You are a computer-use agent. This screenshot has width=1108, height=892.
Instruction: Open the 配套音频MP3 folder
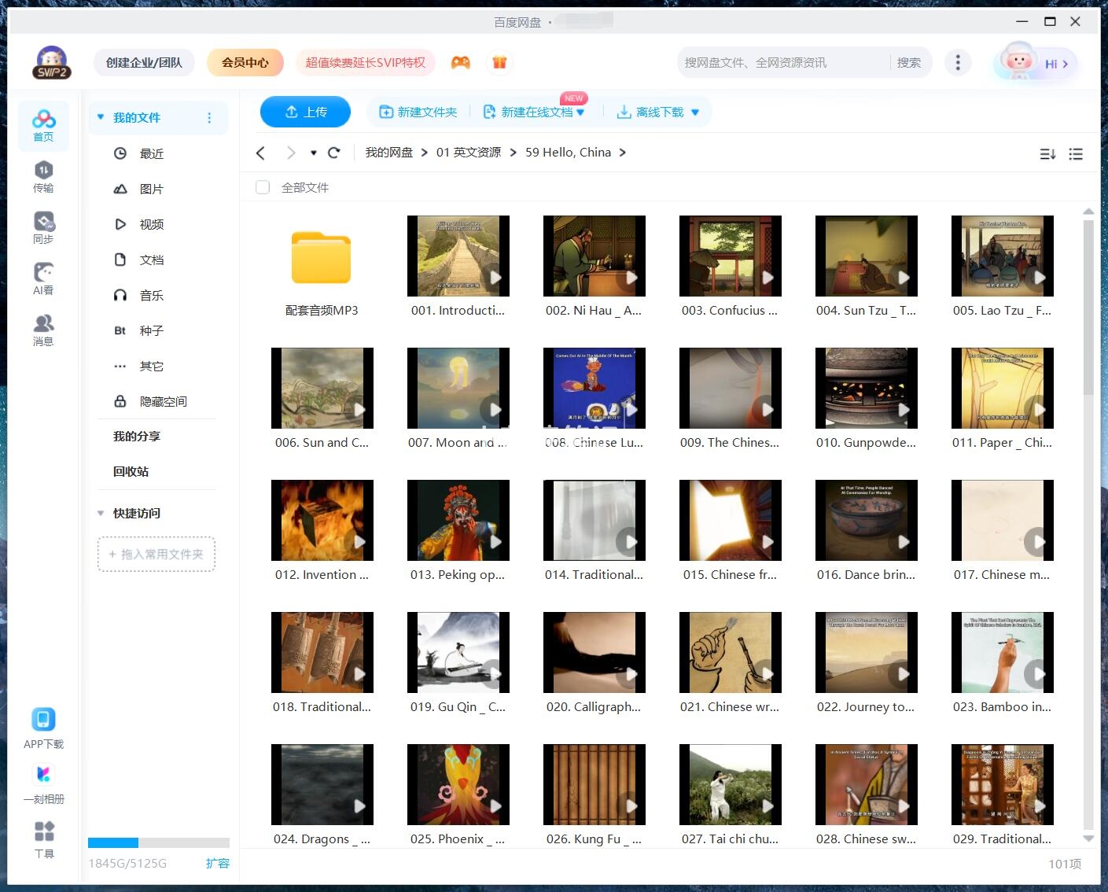(x=322, y=257)
